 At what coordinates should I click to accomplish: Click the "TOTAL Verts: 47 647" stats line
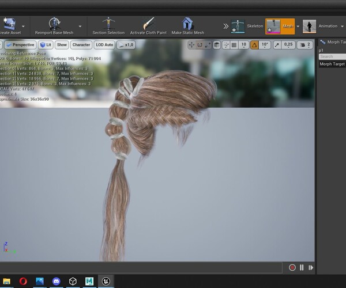pyautogui.click(x=17, y=89)
